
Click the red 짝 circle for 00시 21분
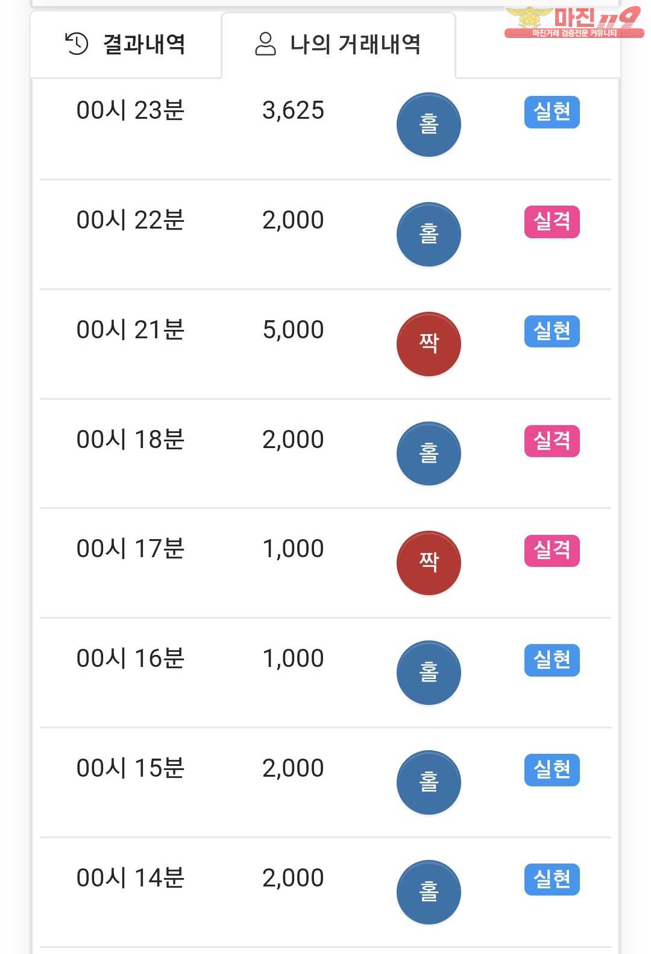click(429, 344)
